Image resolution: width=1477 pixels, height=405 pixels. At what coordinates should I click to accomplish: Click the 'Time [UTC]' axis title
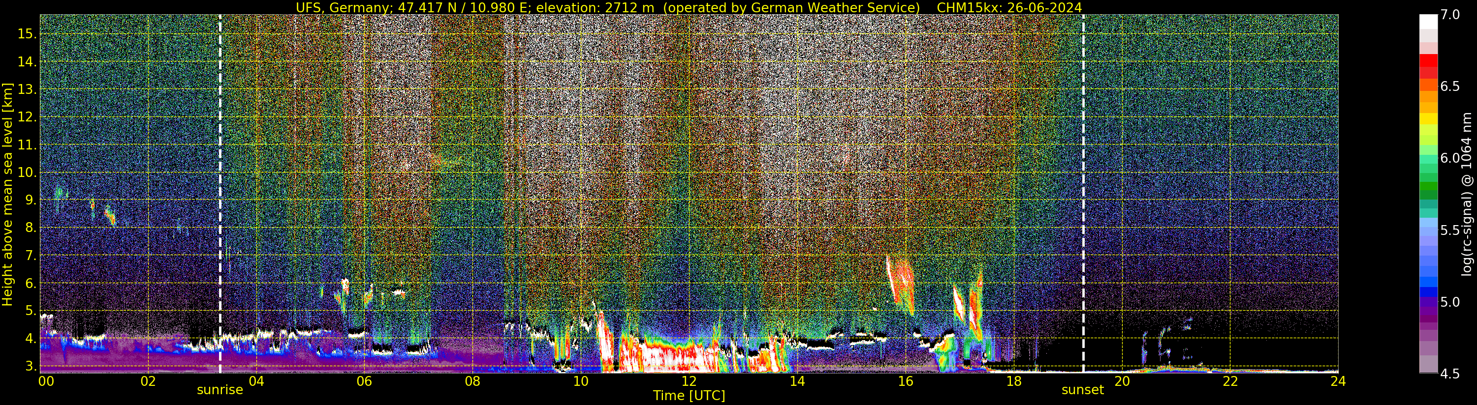(689, 396)
